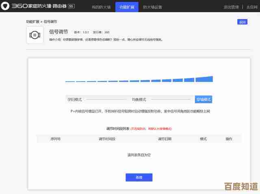Click the 调节日期 column header

point(165,139)
